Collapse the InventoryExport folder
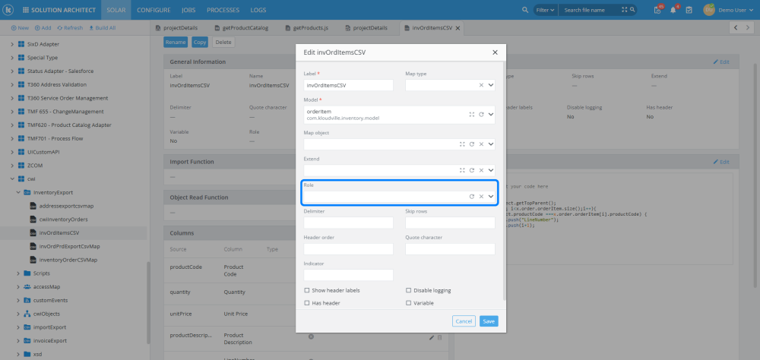This screenshot has height=360, width=760. point(18,192)
